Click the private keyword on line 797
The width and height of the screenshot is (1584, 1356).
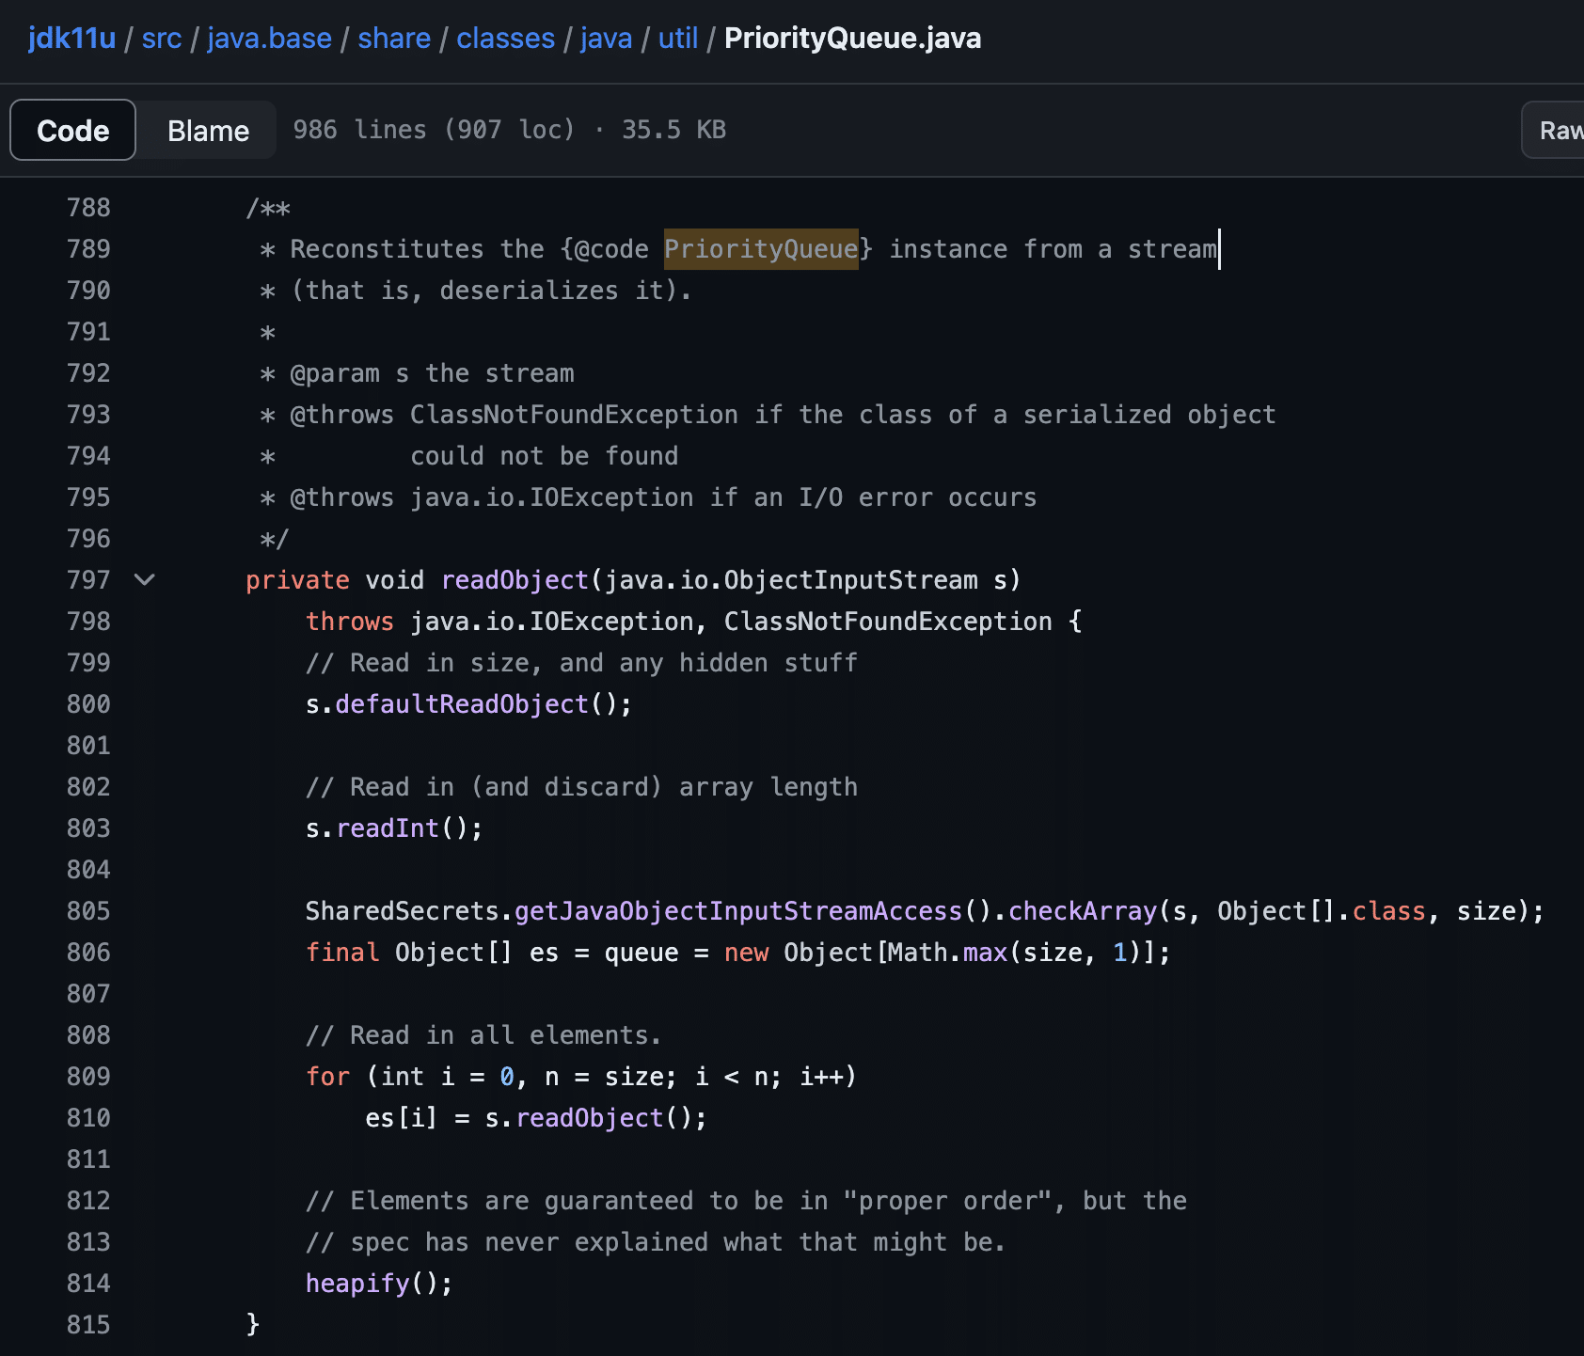pos(297,579)
